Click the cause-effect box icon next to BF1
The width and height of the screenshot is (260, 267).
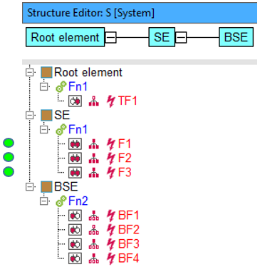pos(76,216)
